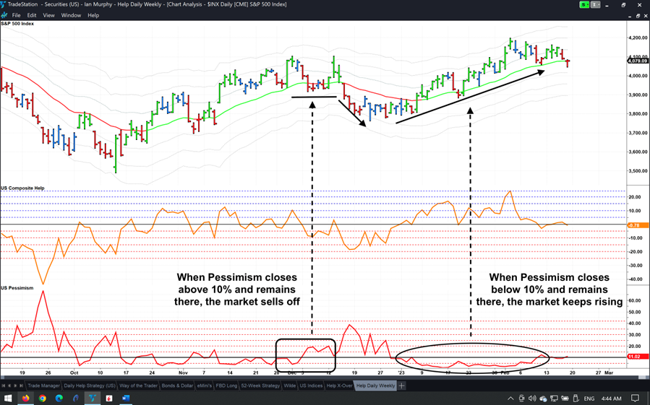The image size is (650, 405).
Task: Click the green S status indicator
Action: 584,5
